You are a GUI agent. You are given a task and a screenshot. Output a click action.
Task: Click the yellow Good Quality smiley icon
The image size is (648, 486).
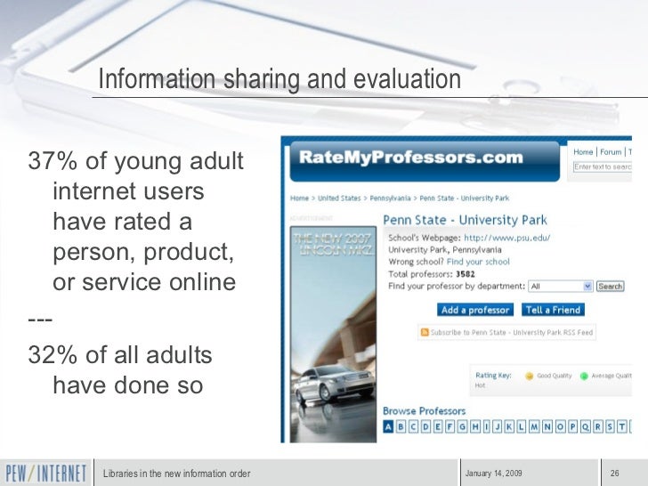(529, 376)
